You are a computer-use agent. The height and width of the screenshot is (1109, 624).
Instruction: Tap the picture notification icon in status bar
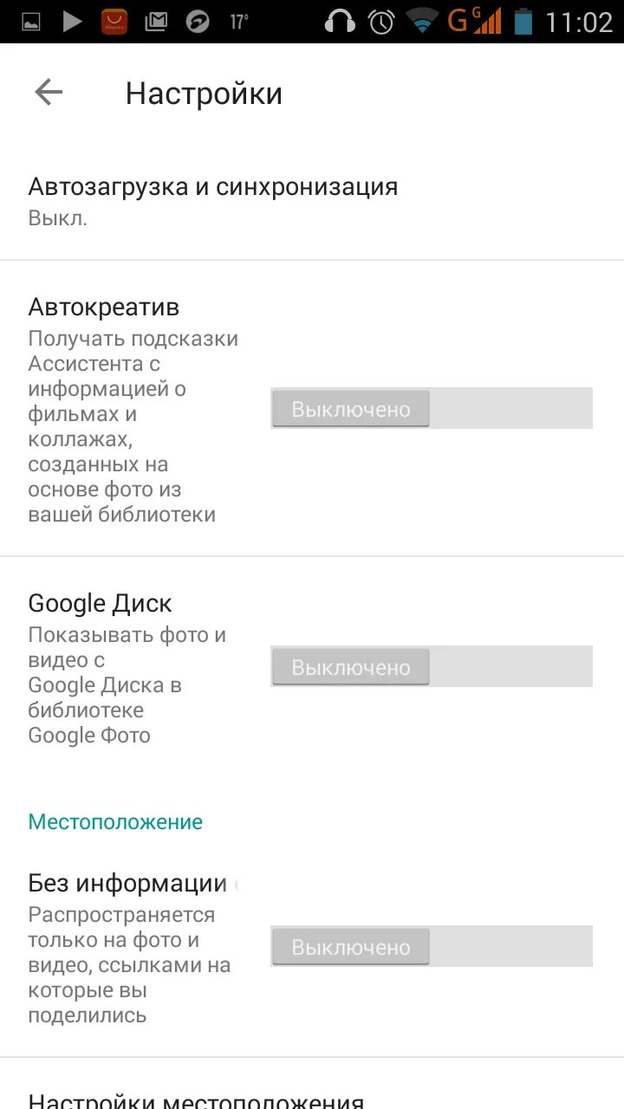pos(31,21)
